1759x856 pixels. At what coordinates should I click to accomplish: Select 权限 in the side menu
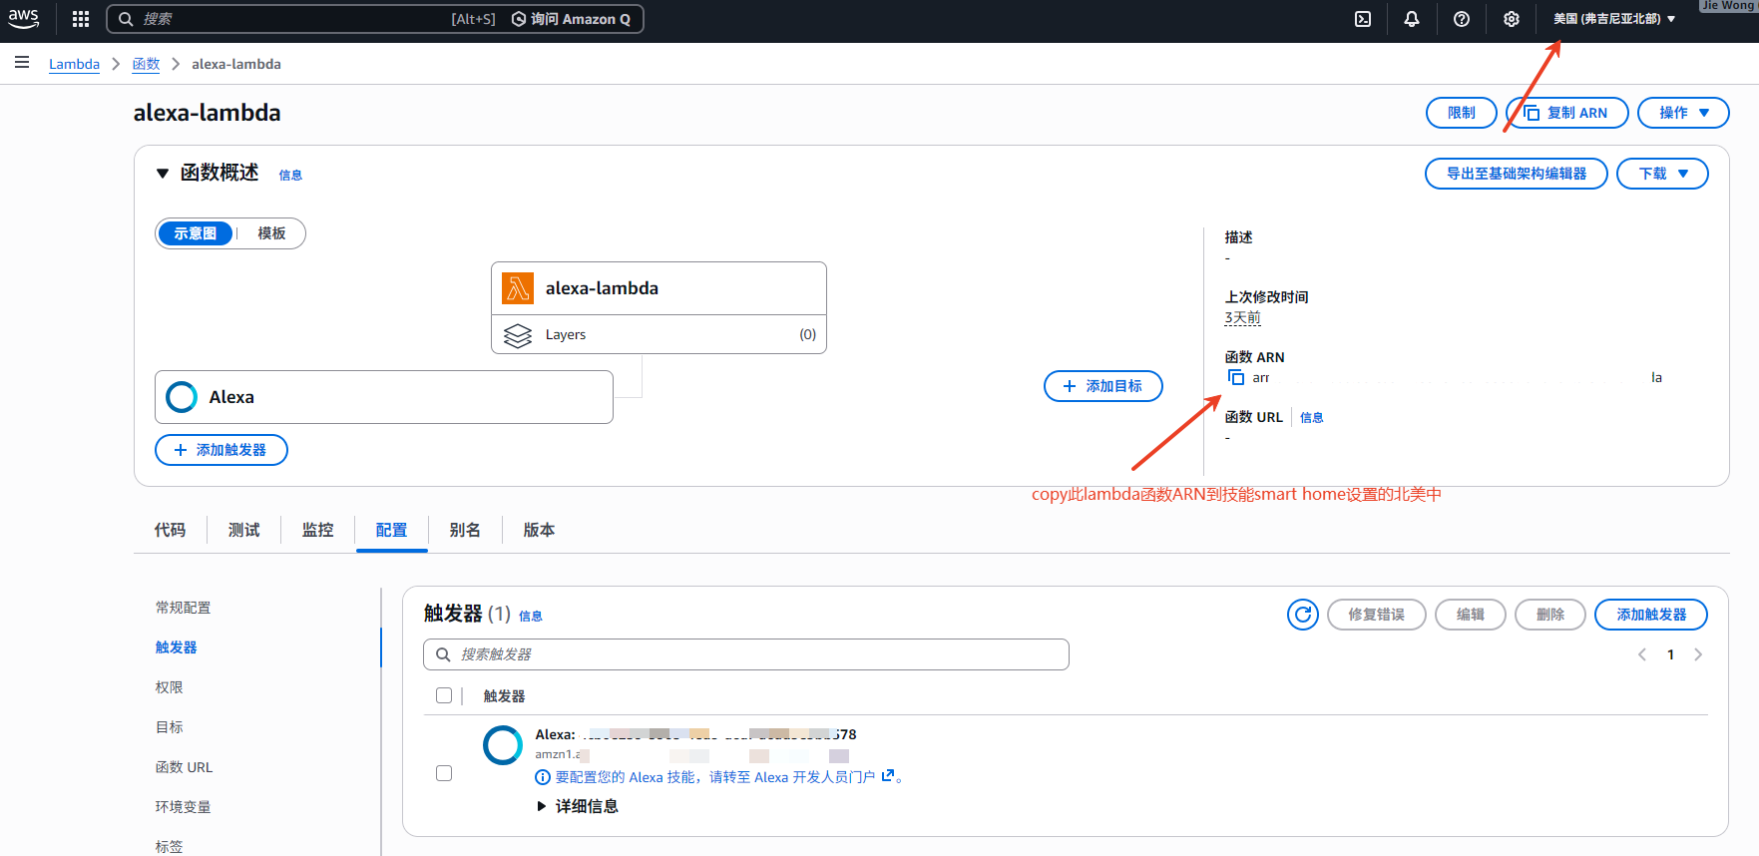(170, 687)
